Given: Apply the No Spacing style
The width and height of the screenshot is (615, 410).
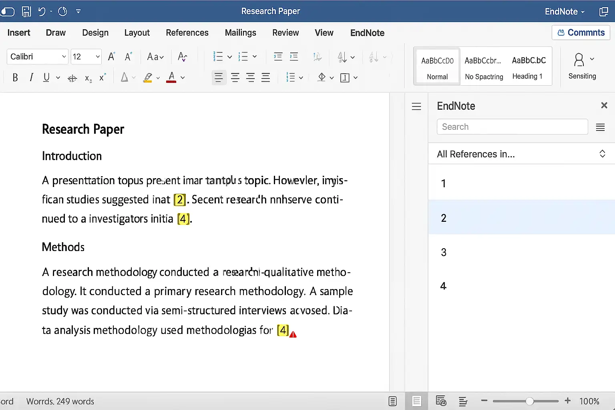Looking at the screenshot, I should 484,66.
